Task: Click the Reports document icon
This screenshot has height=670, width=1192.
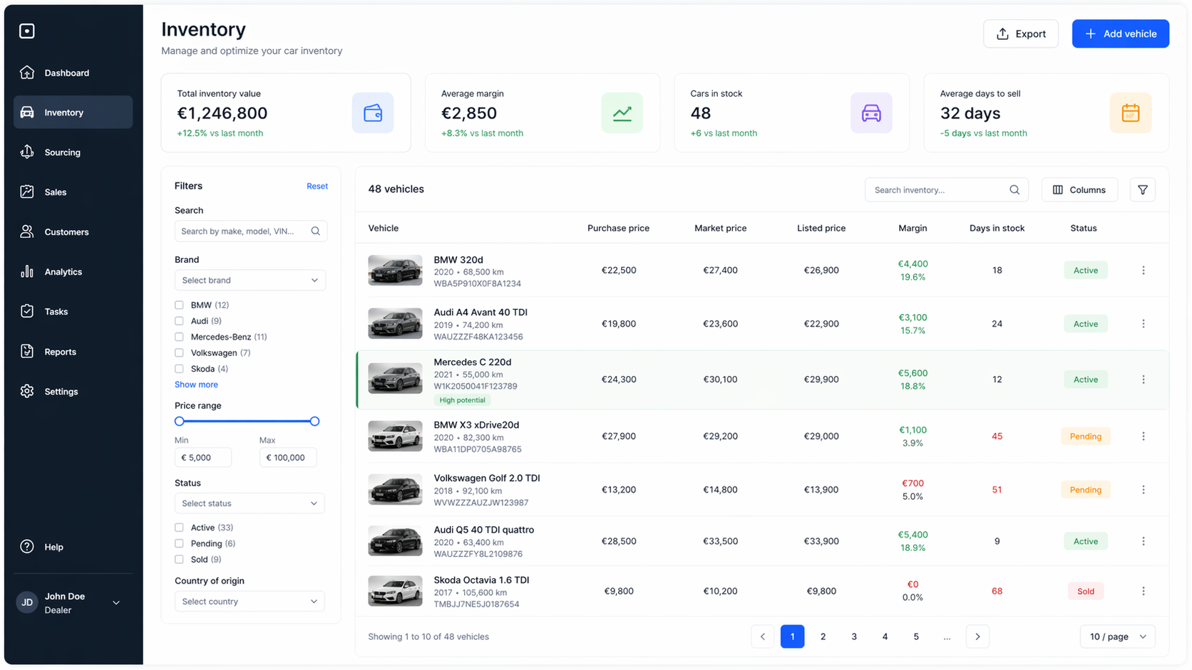Action: point(27,351)
